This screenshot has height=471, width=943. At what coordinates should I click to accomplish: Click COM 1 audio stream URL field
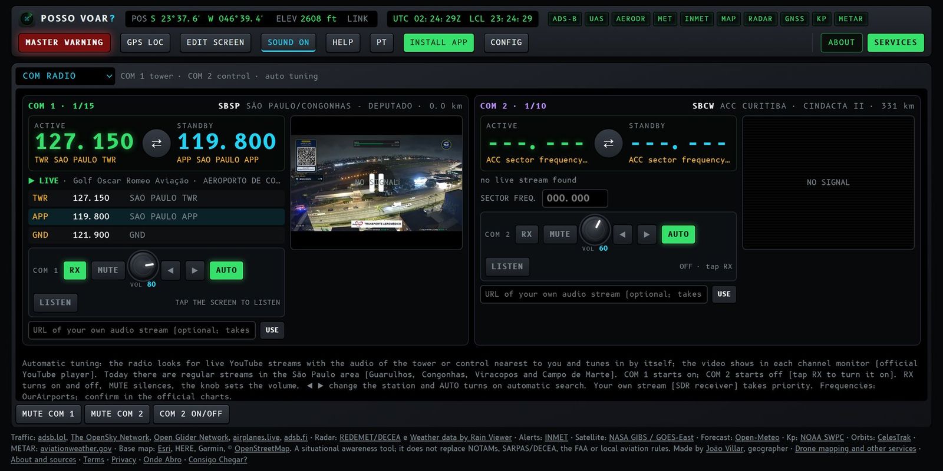pyautogui.click(x=142, y=330)
